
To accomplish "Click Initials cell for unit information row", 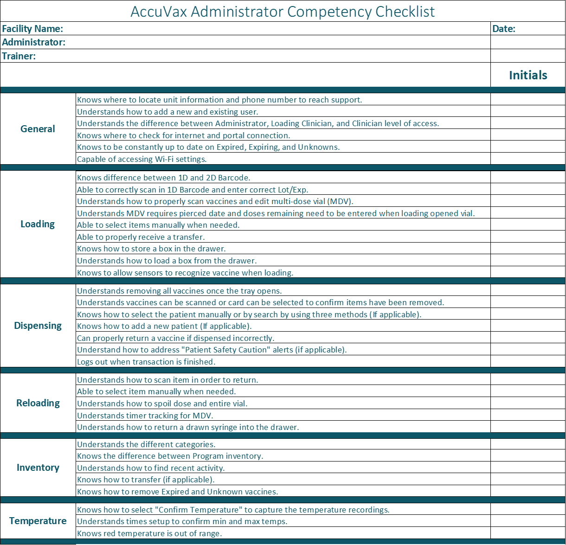I will (528, 99).
